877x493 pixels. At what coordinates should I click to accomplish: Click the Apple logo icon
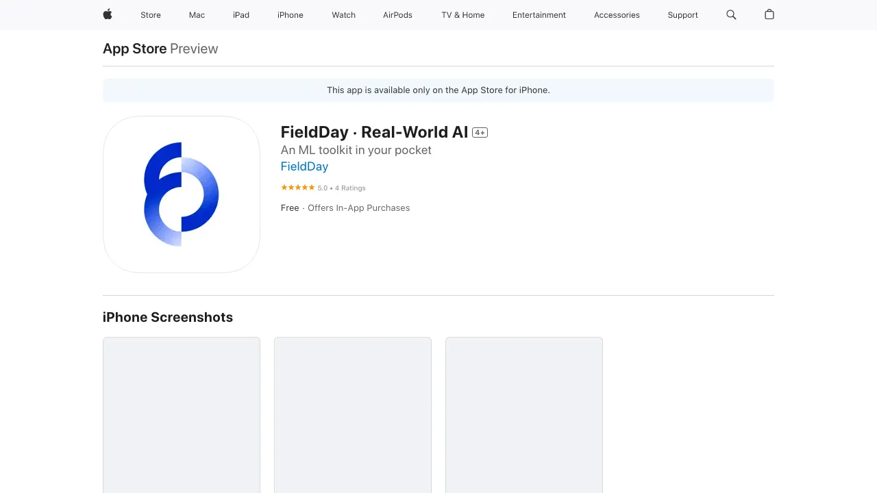coord(108,14)
